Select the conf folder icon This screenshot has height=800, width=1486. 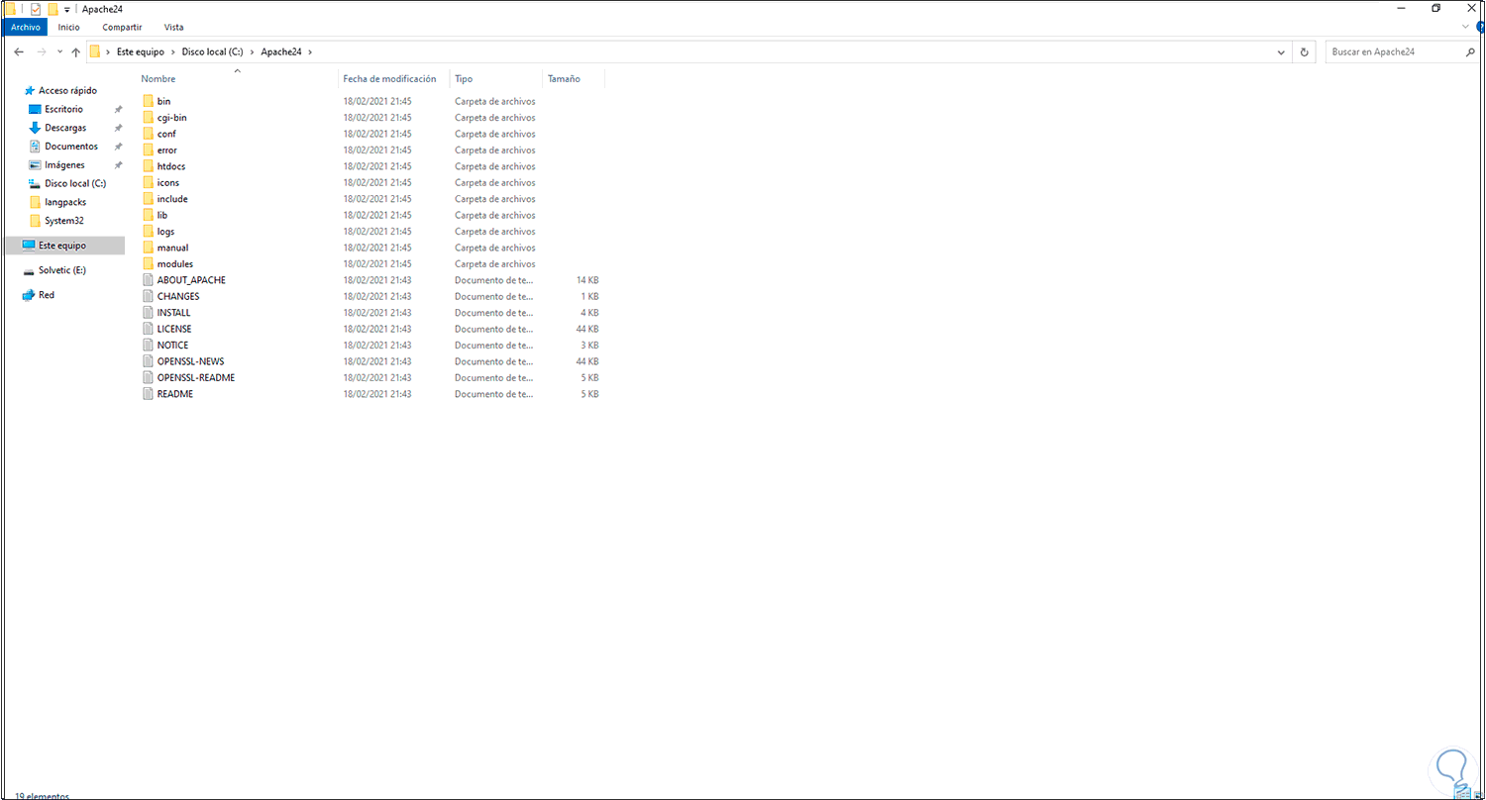149,134
